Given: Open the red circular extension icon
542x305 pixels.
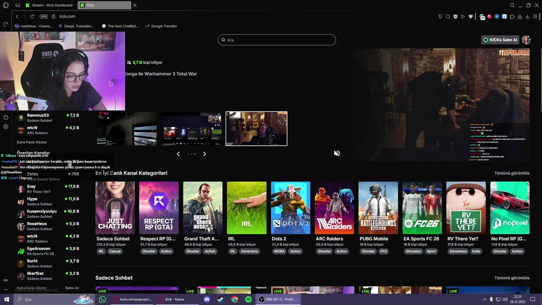Looking at the screenshot, I should [489, 17].
